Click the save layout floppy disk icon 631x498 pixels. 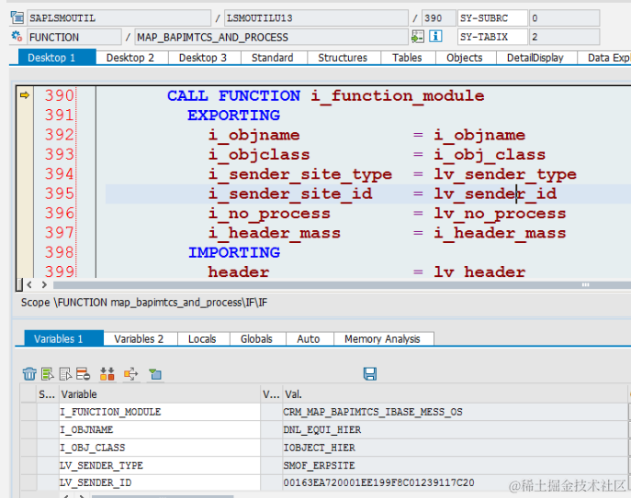370,373
